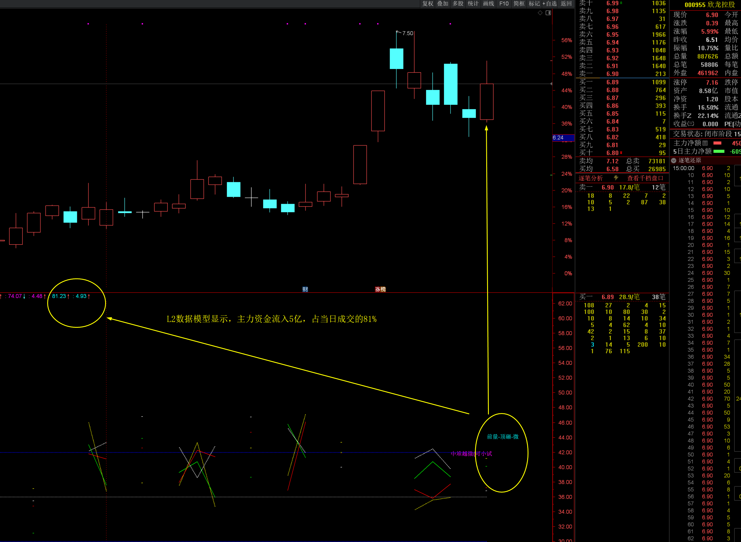Open the F10 company info tab
Screen dimensions: 741x542
tap(504, 3)
